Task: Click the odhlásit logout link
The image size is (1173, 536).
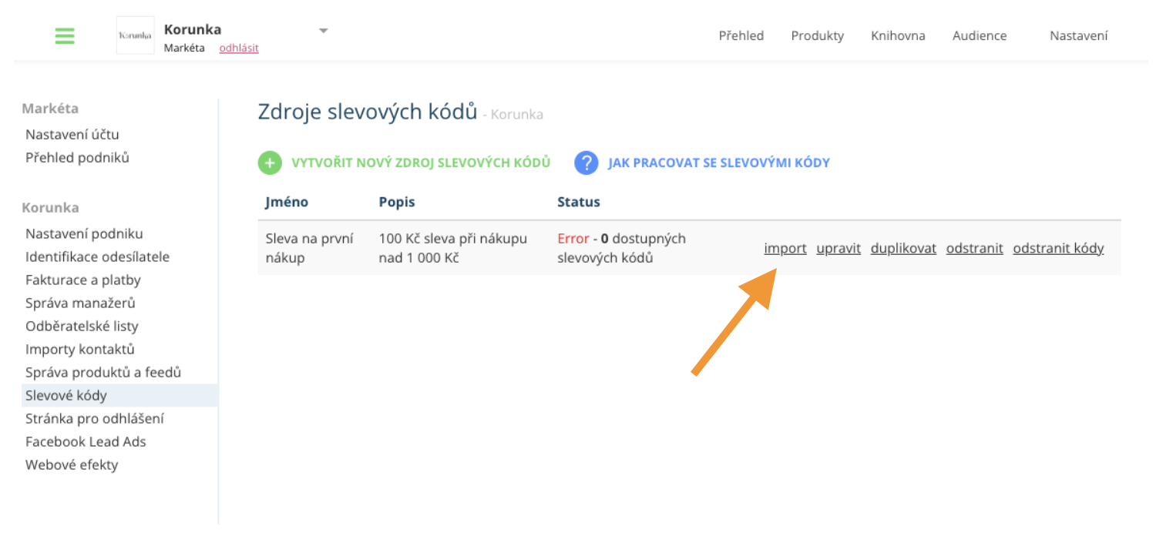Action: 239,48
